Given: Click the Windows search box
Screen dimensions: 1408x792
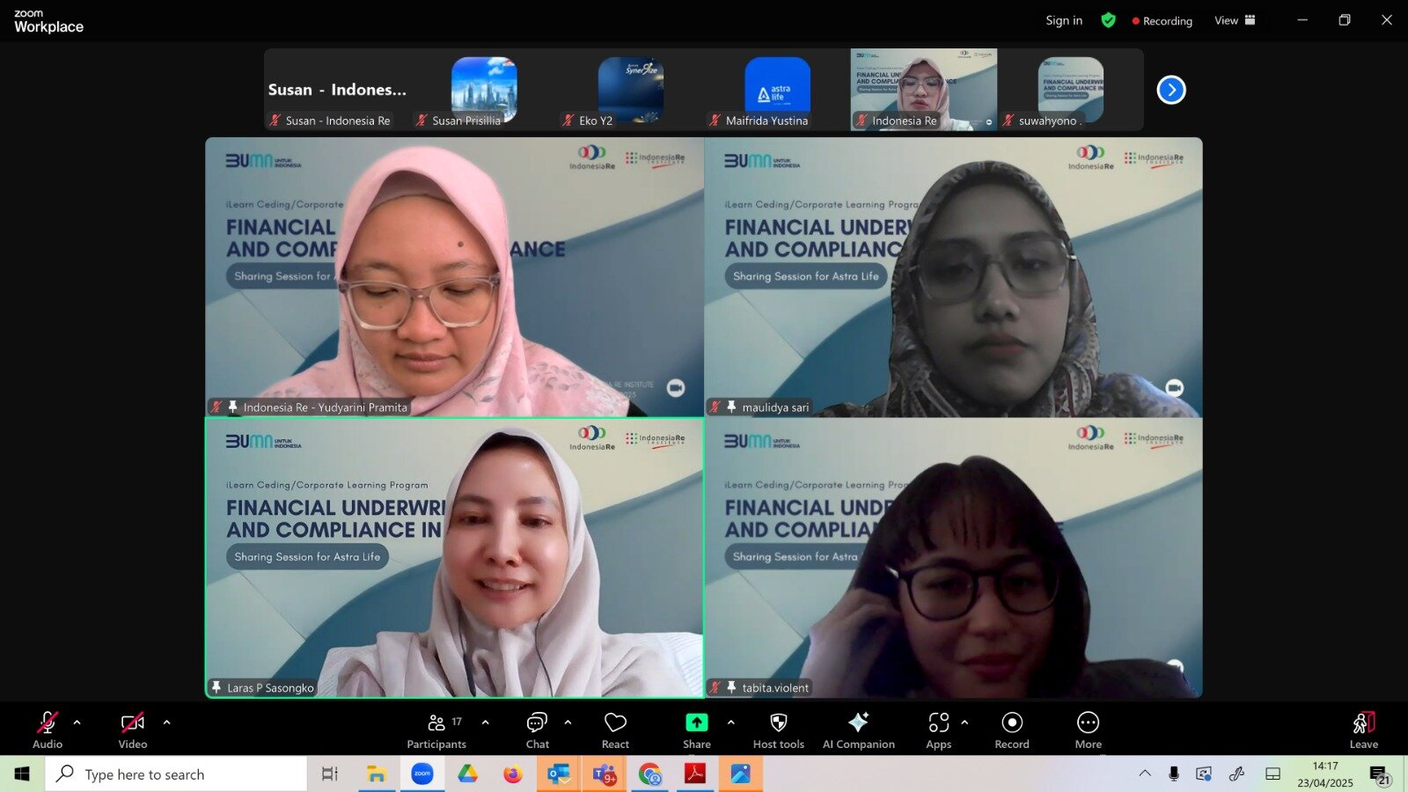Looking at the screenshot, I should coord(176,774).
